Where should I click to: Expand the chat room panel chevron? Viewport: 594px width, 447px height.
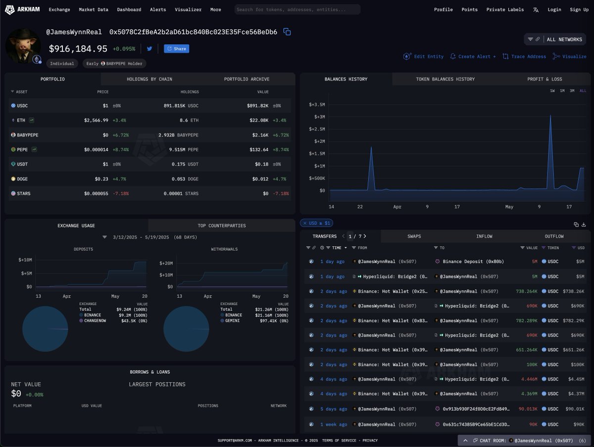pyautogui.click(x=465, y=440)
